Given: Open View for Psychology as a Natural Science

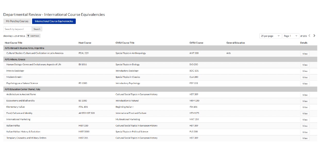Looking at the screenshot, I should (x=305, y=83).
